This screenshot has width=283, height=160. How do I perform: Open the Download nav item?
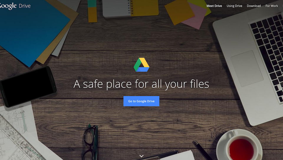[x=254, y=6]
